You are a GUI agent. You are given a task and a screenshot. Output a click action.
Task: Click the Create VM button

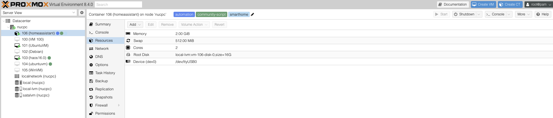[483, 4]
